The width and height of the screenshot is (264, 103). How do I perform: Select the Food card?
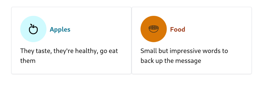(192, 40)
